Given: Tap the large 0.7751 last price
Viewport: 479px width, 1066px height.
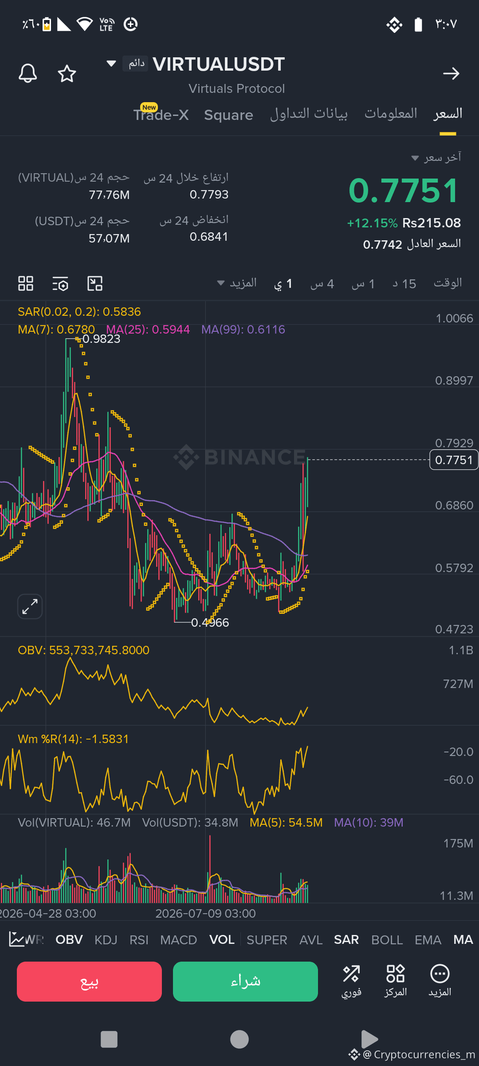Looking at the screenshot, I should point(404,191).
